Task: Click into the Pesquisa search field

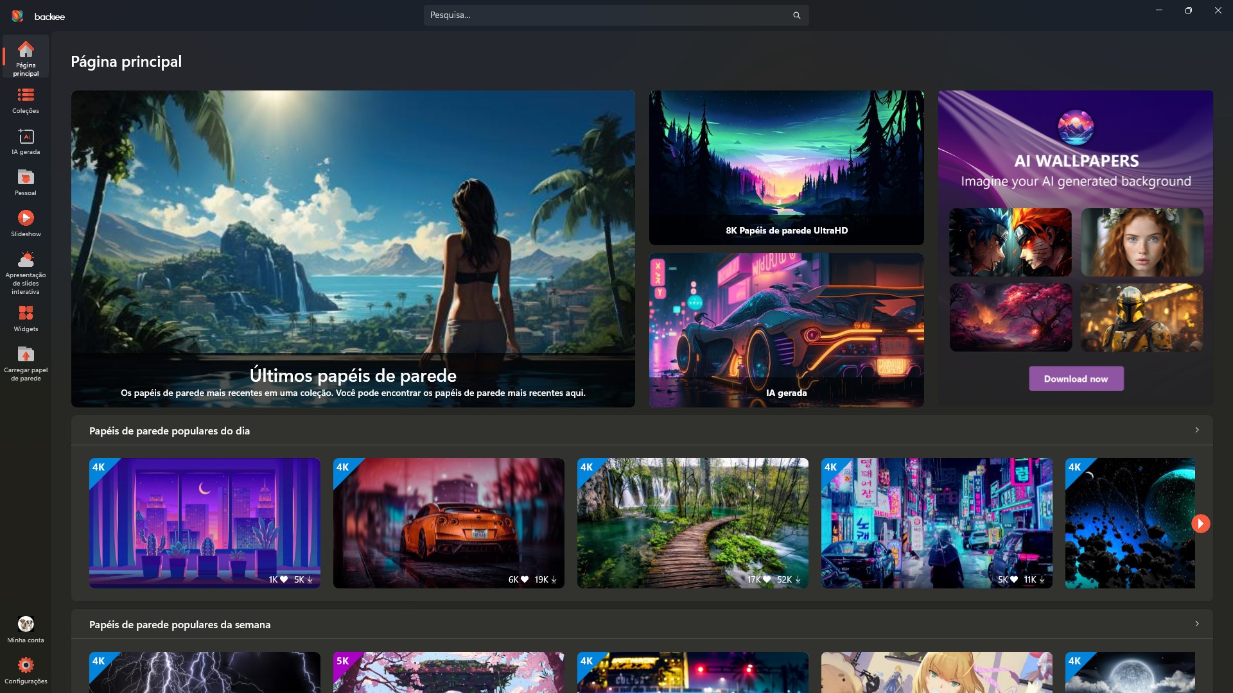Action: 604,15
